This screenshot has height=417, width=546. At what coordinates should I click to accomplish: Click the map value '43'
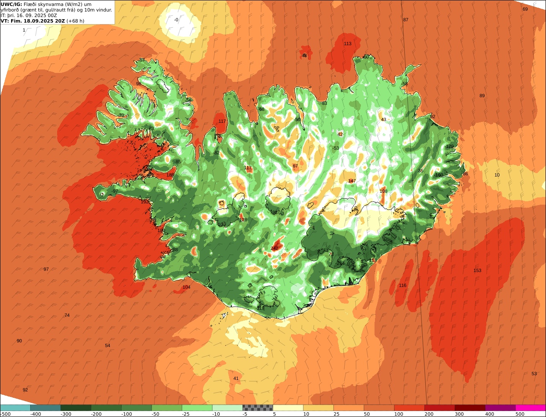coord(383,119)
